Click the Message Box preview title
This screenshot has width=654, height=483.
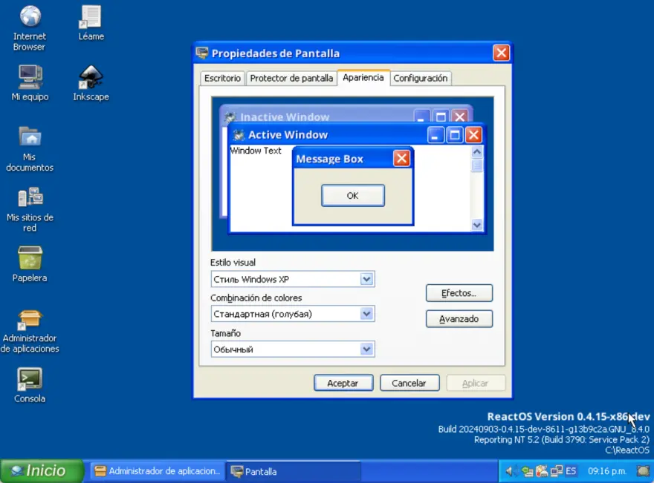(x=329, y=159)
